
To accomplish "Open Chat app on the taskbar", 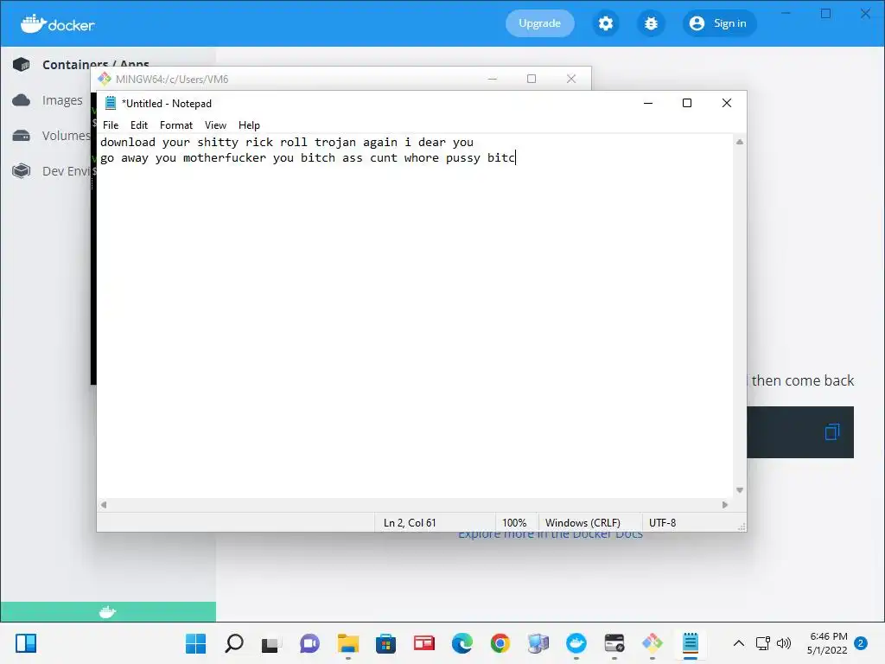I will (309, 643).
